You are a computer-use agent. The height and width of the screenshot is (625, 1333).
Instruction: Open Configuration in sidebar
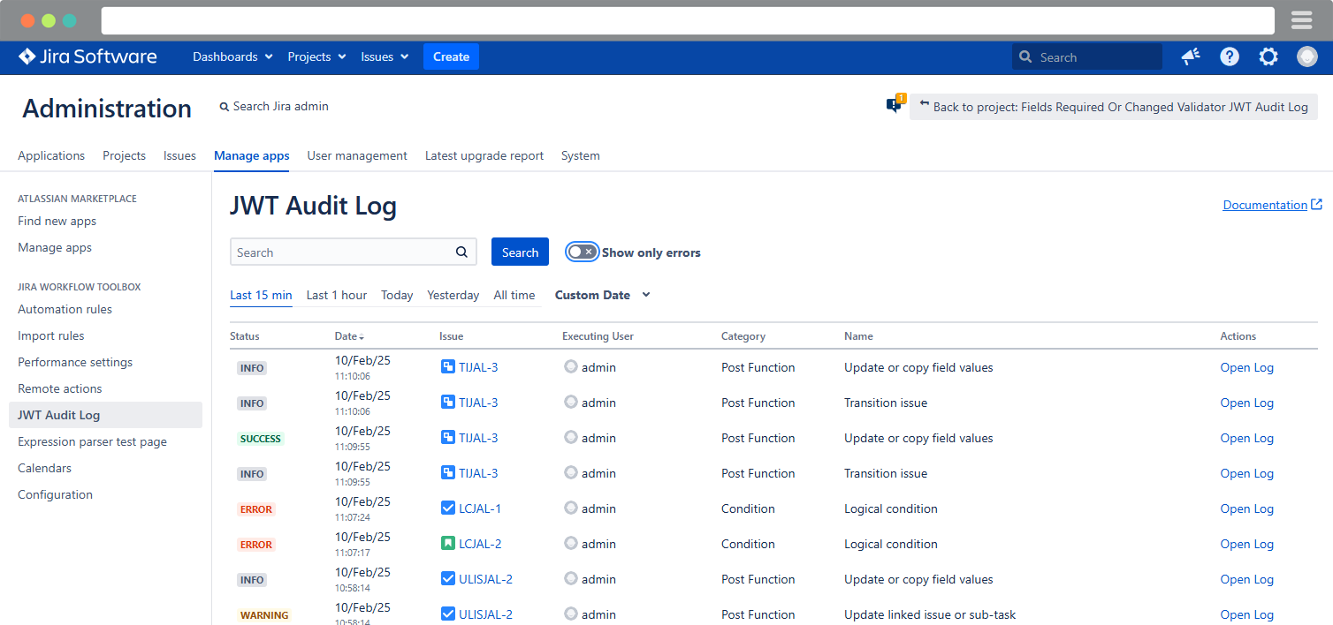point(55,494)
